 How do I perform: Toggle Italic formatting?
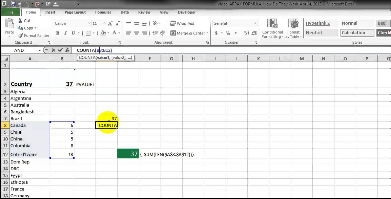(65, 33)
